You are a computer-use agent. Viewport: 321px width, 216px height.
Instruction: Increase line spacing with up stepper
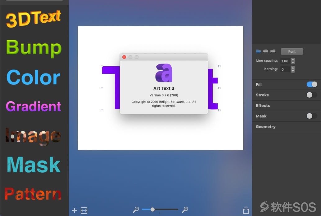point(293,60)
